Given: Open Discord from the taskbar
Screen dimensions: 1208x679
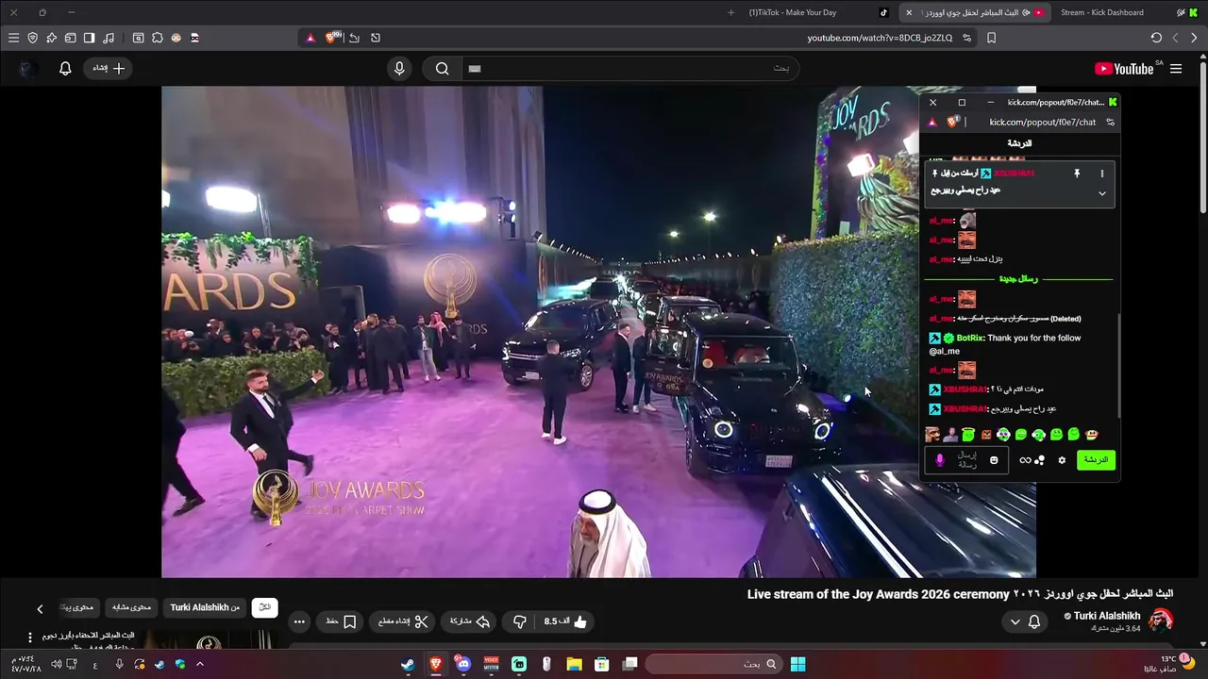Looking at the screenshot, I should pos(463,664).
